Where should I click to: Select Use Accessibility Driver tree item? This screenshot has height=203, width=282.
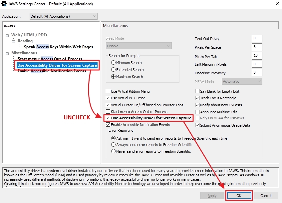pos(57,65)
